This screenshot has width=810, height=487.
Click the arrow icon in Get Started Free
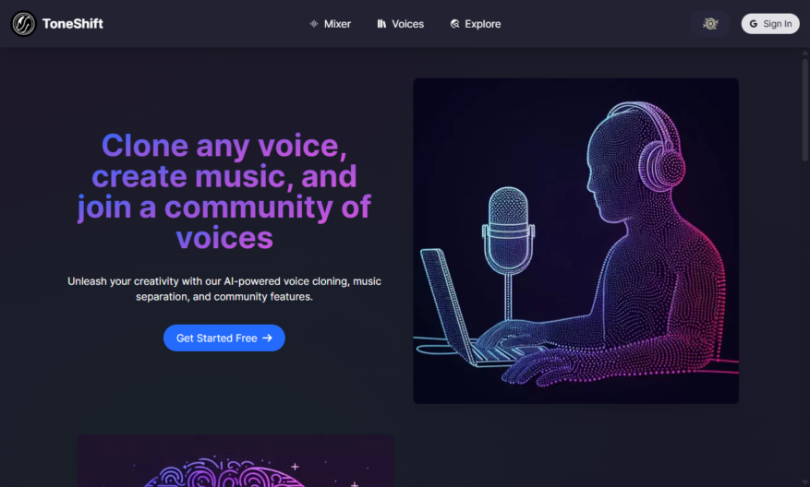coord(267,338)
